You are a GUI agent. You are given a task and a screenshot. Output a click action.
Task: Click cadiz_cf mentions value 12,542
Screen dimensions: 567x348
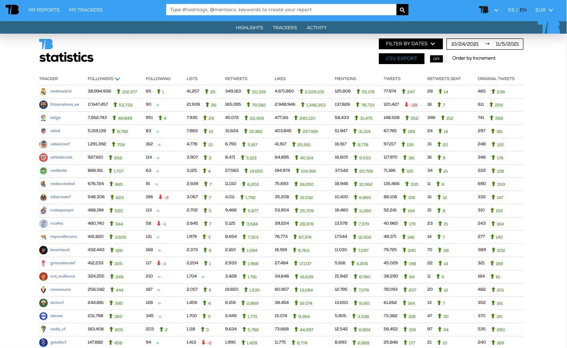point(341,329)
